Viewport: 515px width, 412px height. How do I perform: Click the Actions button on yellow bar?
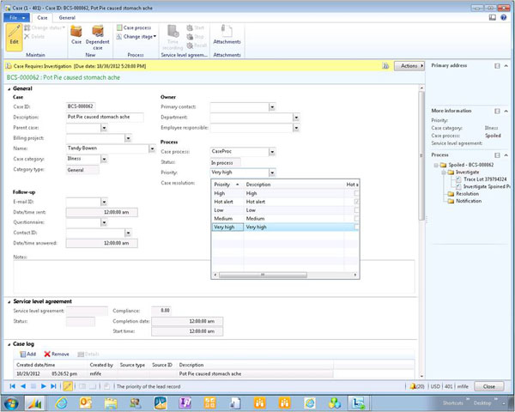409,65
